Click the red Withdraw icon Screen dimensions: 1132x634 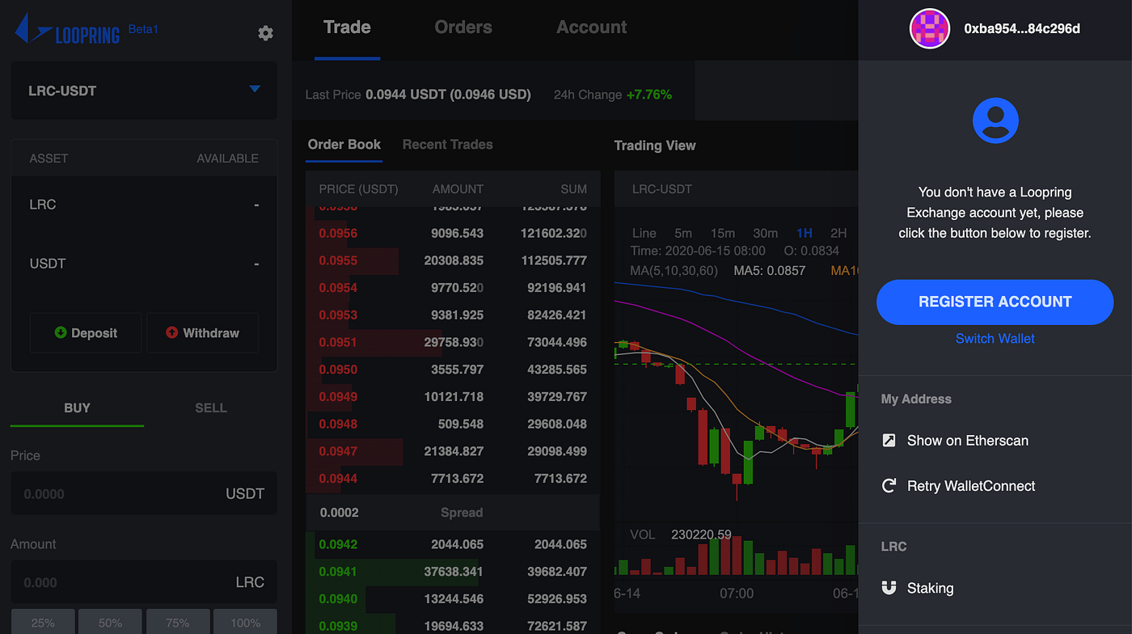[172, 332]
